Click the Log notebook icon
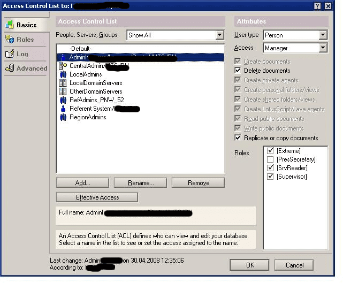 (x=10, y=54)
